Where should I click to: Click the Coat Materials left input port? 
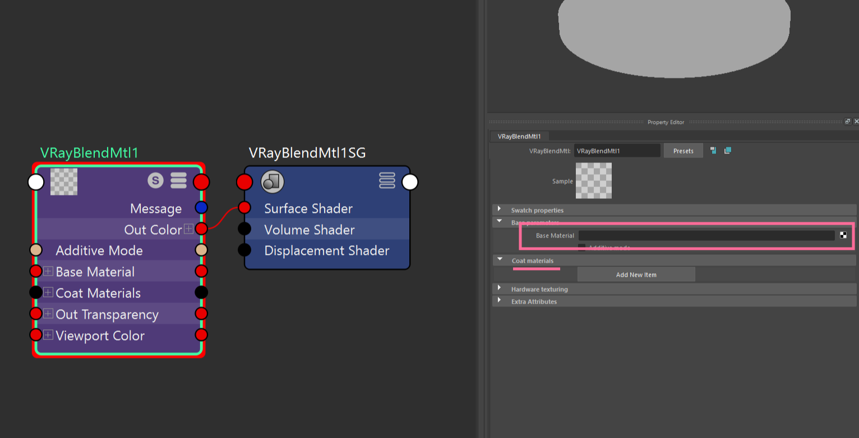click(36, 292)
